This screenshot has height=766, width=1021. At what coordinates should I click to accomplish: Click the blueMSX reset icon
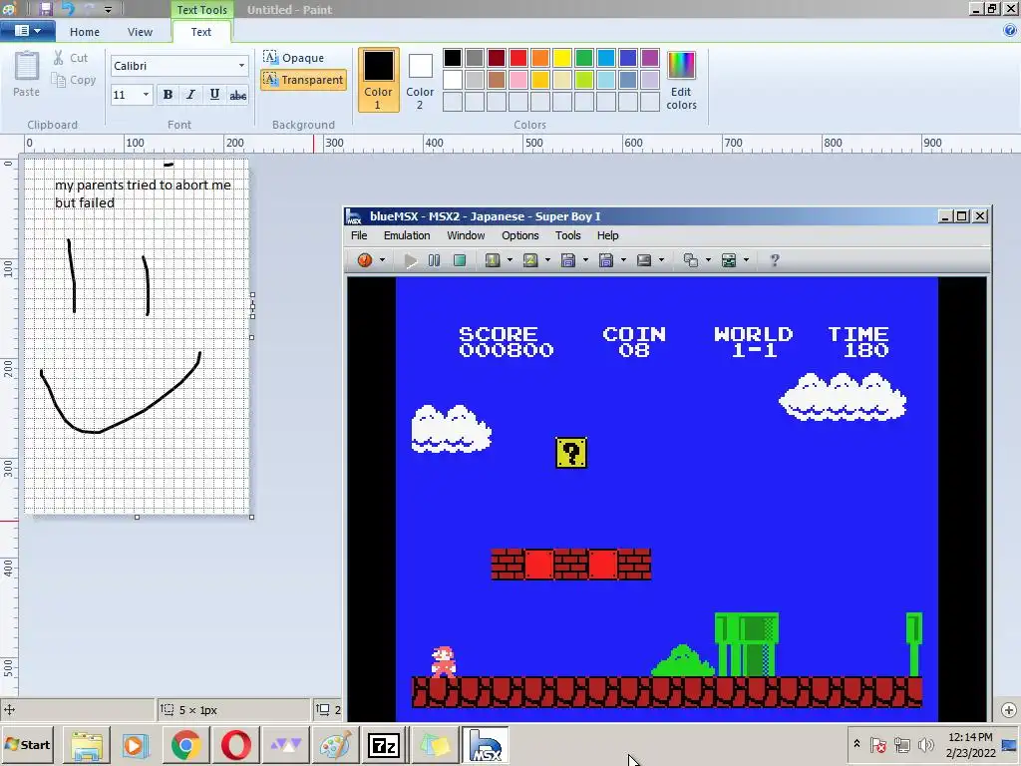coord(365,260)
